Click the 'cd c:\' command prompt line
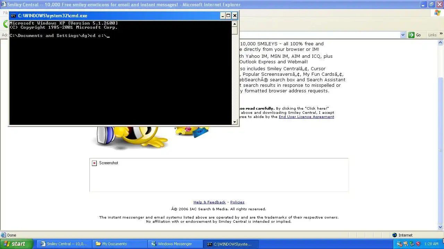Viewport: 444px width, 249px height. [x=59, y=36]
